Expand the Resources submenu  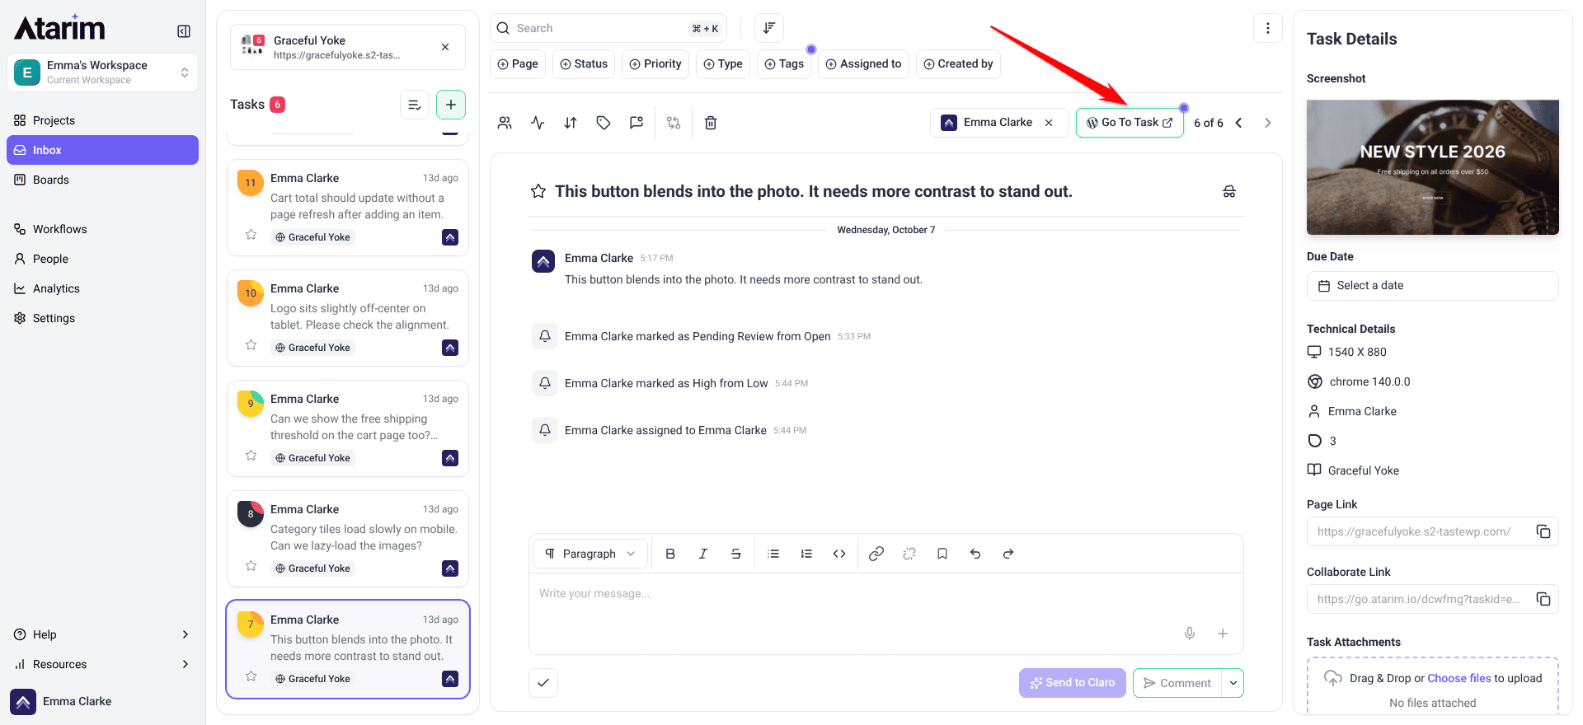[185, 664]
